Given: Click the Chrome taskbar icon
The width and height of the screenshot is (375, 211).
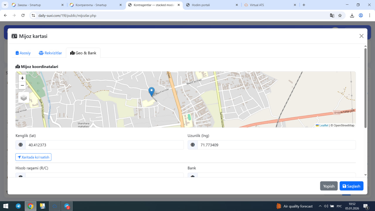Looking at the screenshot, I should (30, 206).
